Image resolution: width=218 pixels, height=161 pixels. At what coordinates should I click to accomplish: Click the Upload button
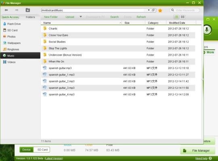coord(70,17)
